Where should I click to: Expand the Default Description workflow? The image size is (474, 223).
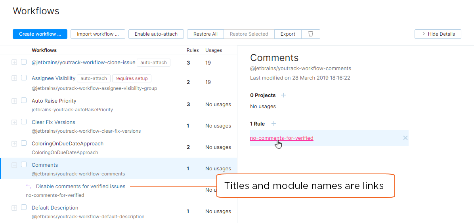[14, 208]
